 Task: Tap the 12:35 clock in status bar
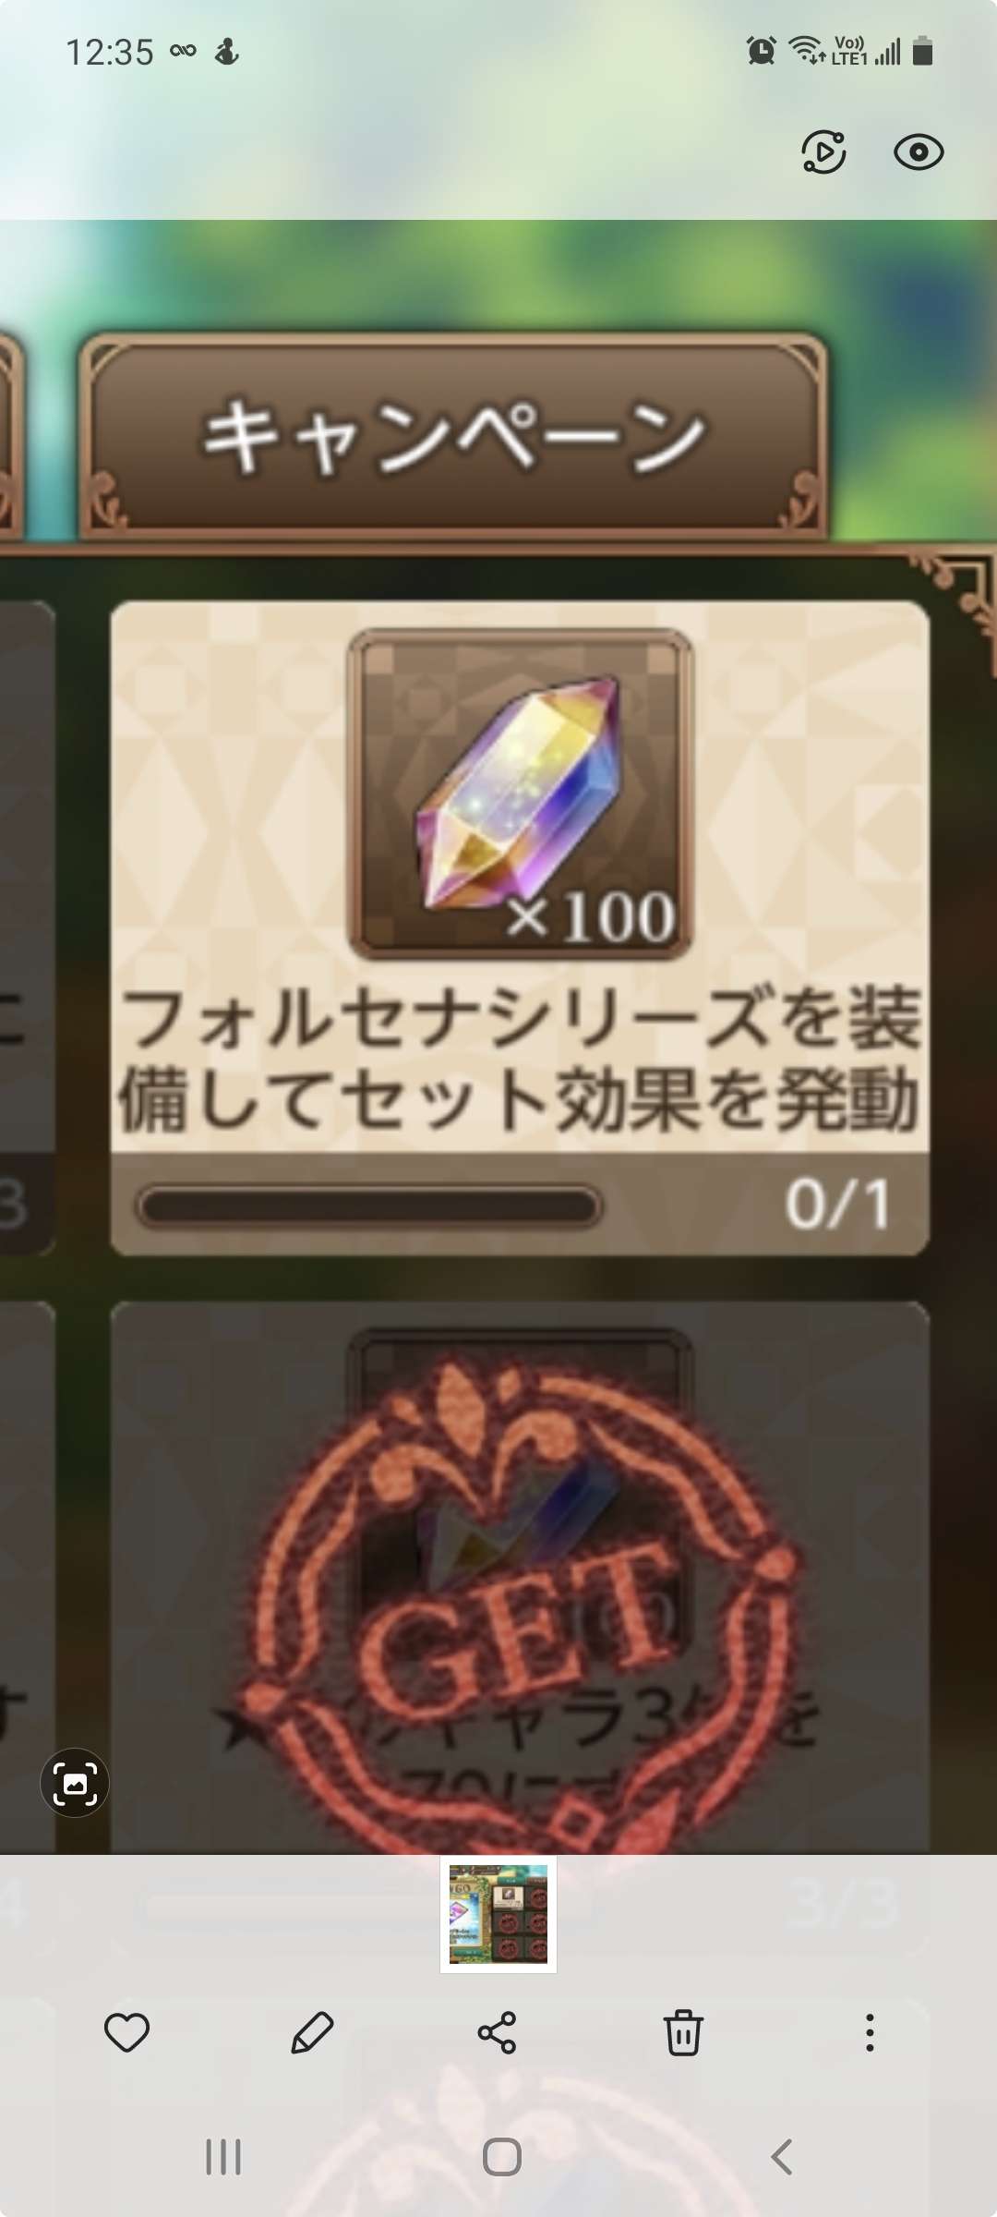[109, 53]
